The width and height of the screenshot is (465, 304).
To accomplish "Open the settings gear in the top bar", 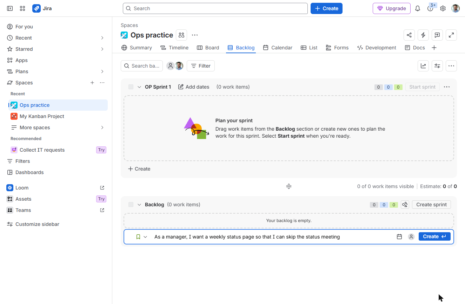I will point(443,8).
